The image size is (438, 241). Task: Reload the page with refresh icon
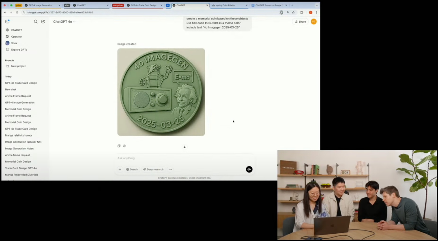(17, 13)
